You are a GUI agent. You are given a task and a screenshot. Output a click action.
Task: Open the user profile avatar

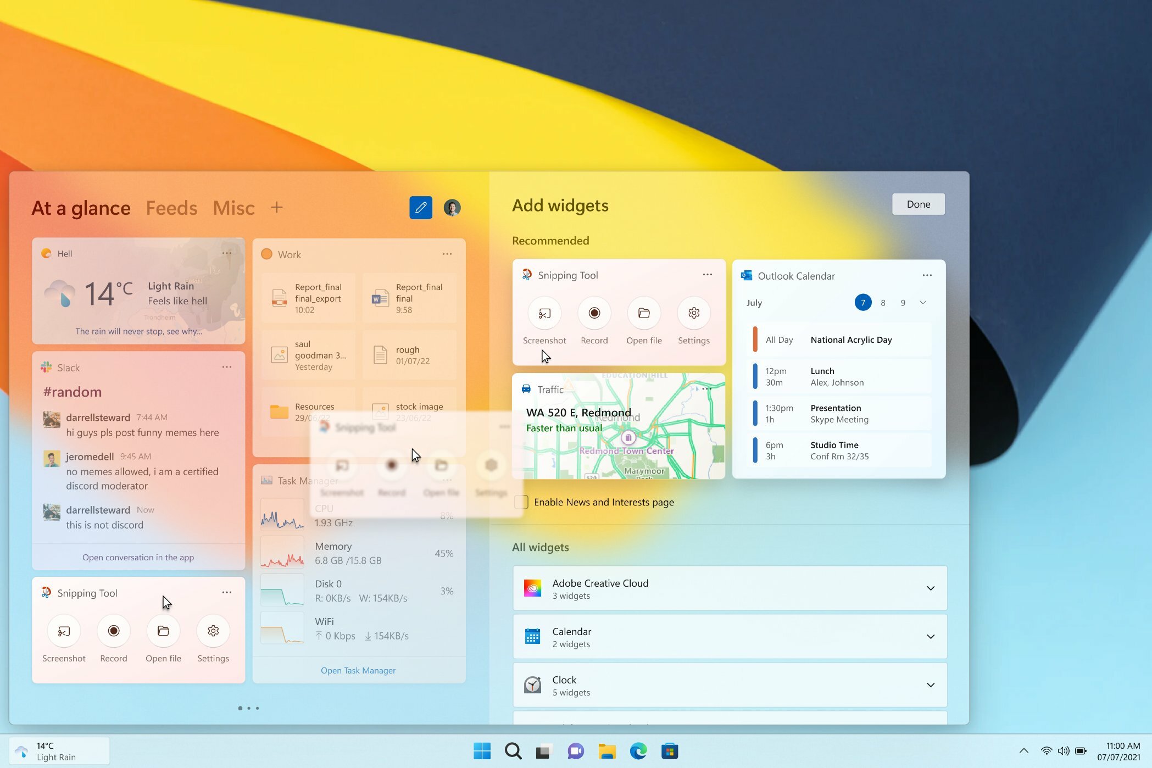[x=452, y=208]
